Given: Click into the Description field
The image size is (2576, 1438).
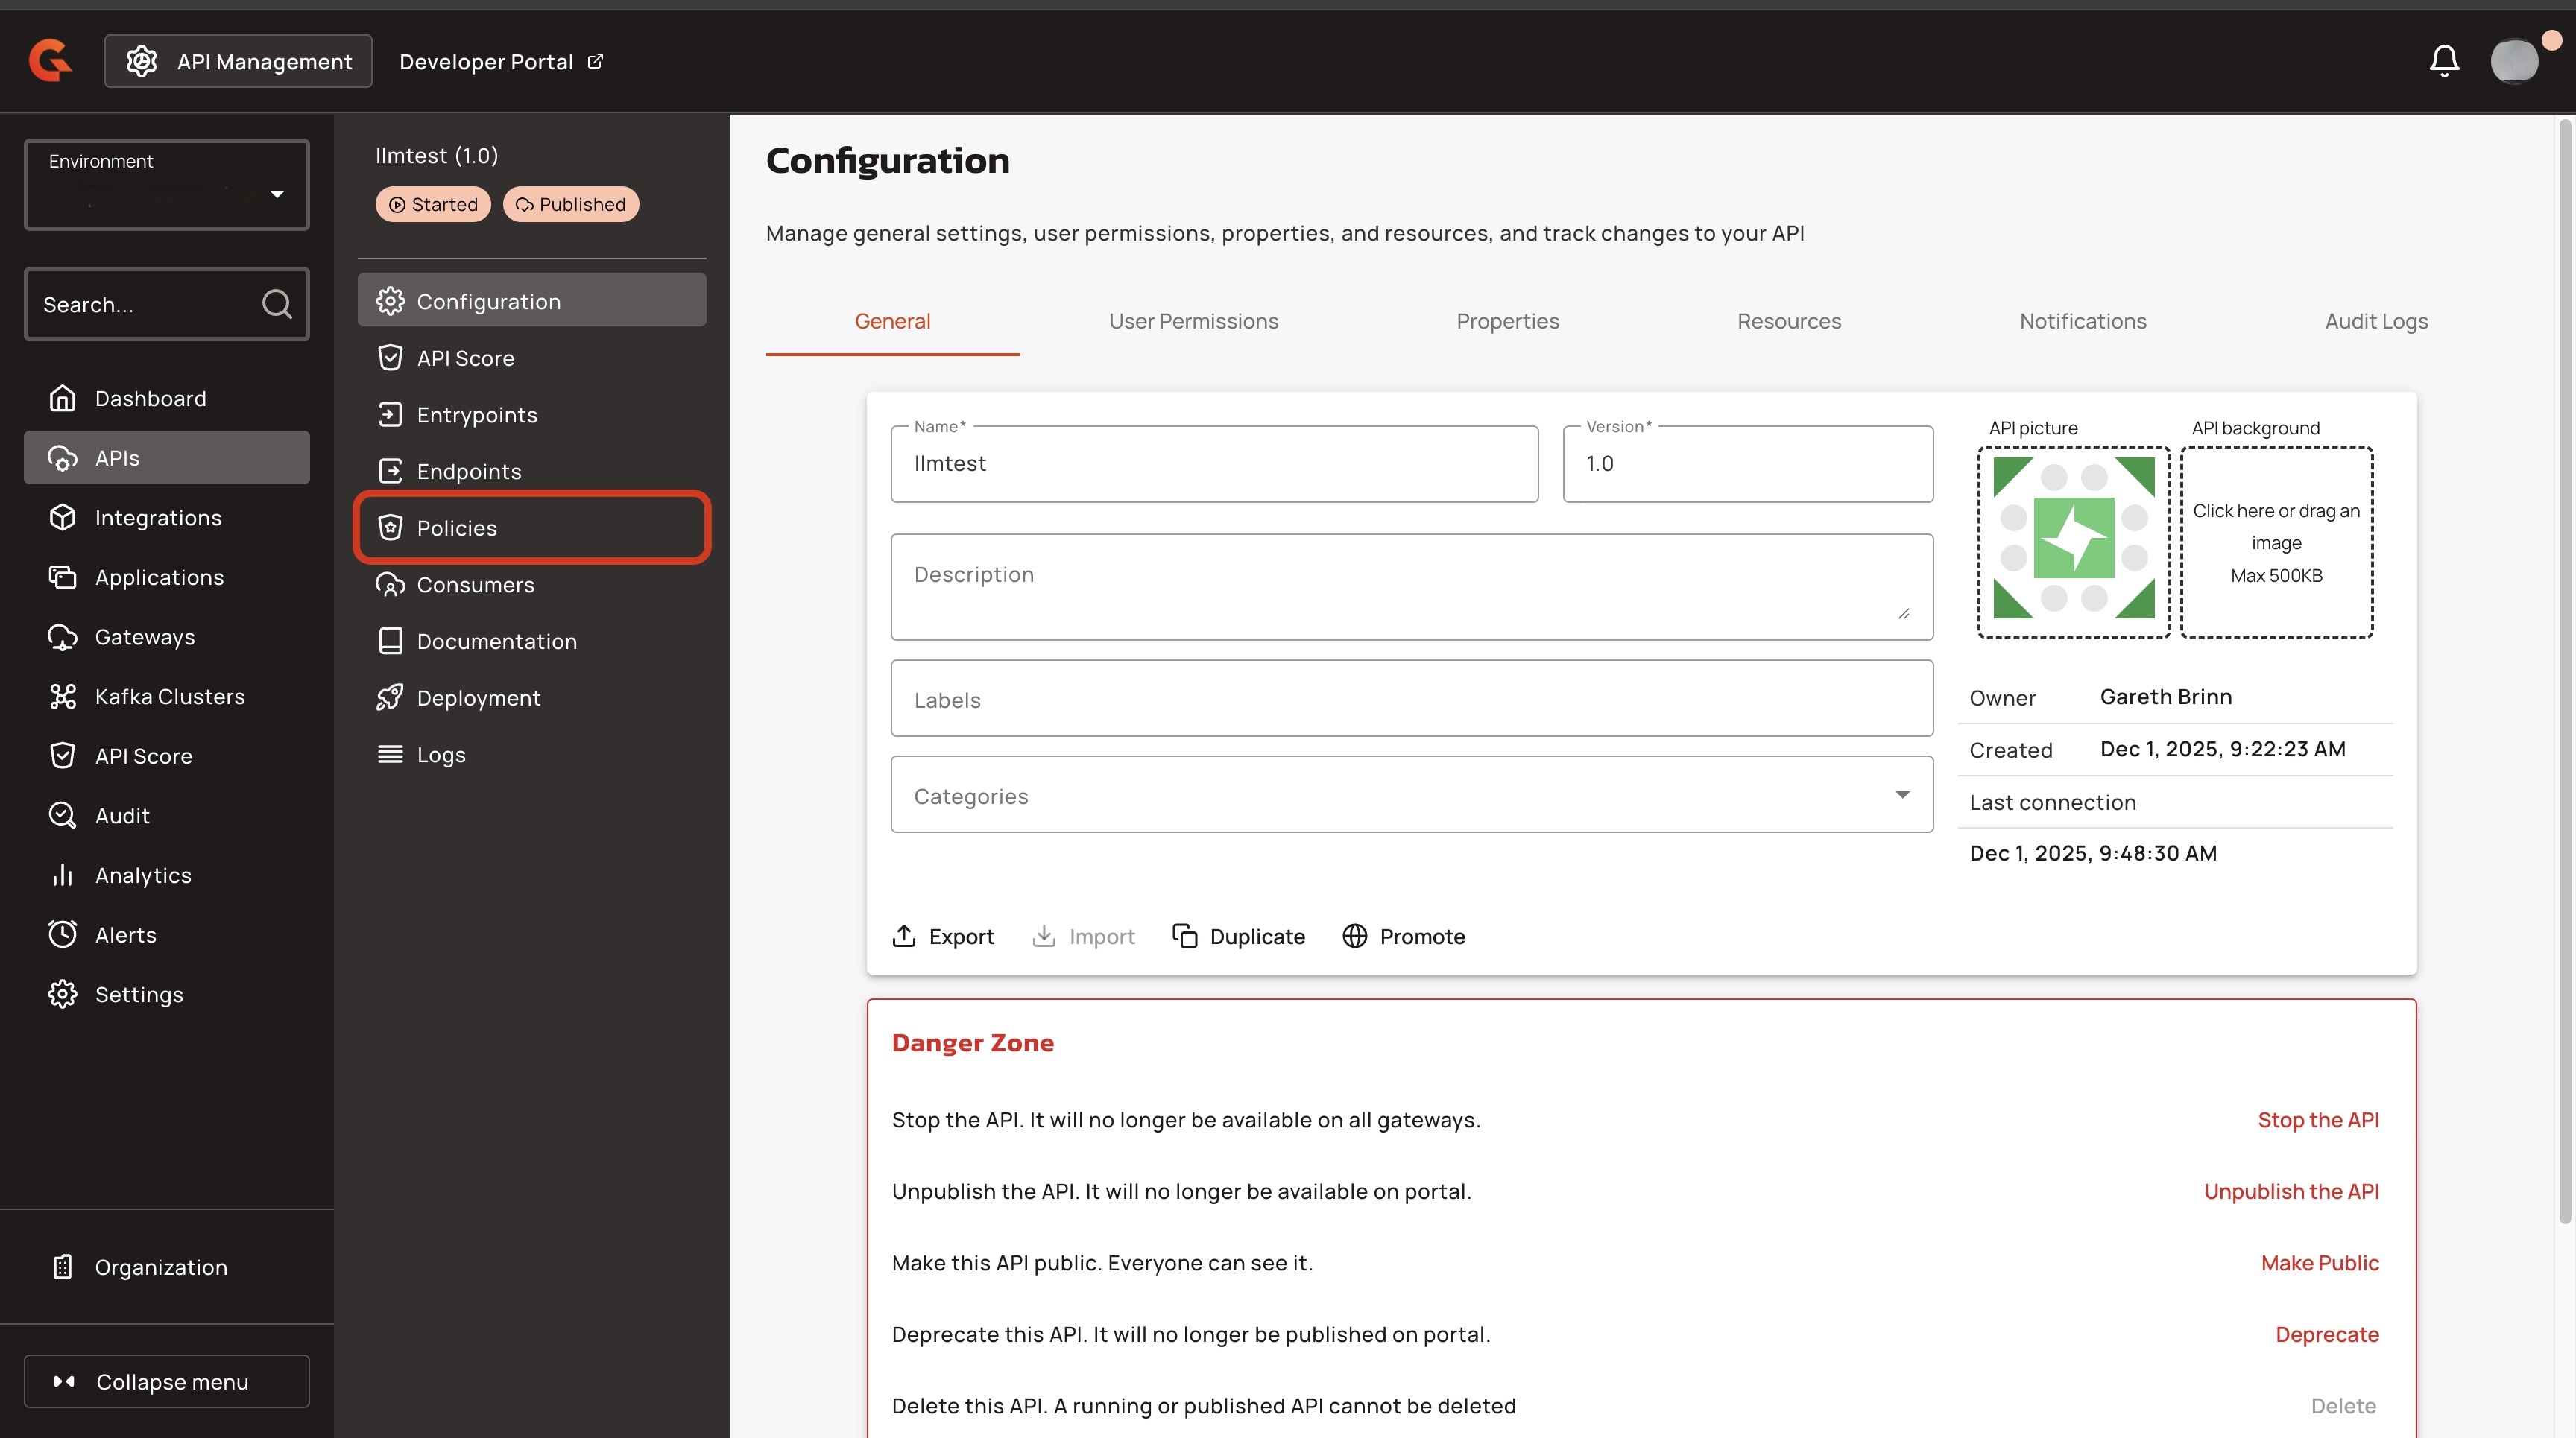Looking at the screenshot, I should [x=1411, y=586].
